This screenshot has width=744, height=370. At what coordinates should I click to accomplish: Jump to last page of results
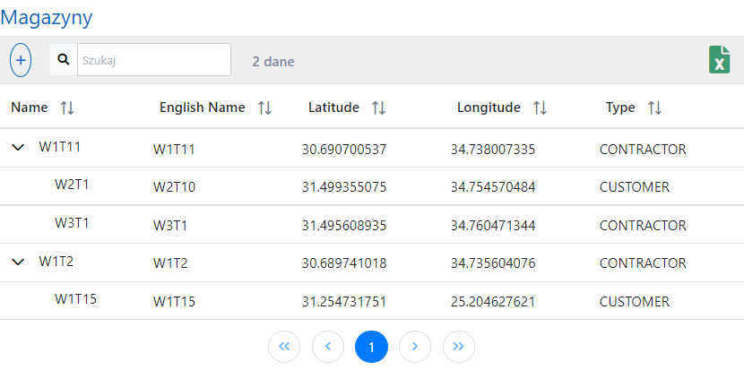(x=458, y=347)
